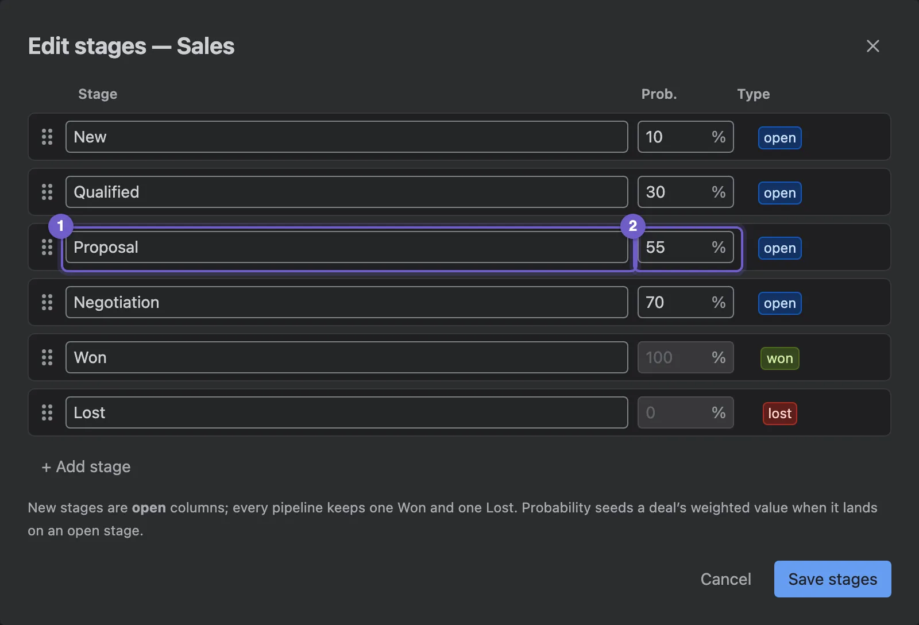The width and height of the screenshot is (919, 625).
Task: Click the Prob. column header
Action: click(x=659, y=94)
